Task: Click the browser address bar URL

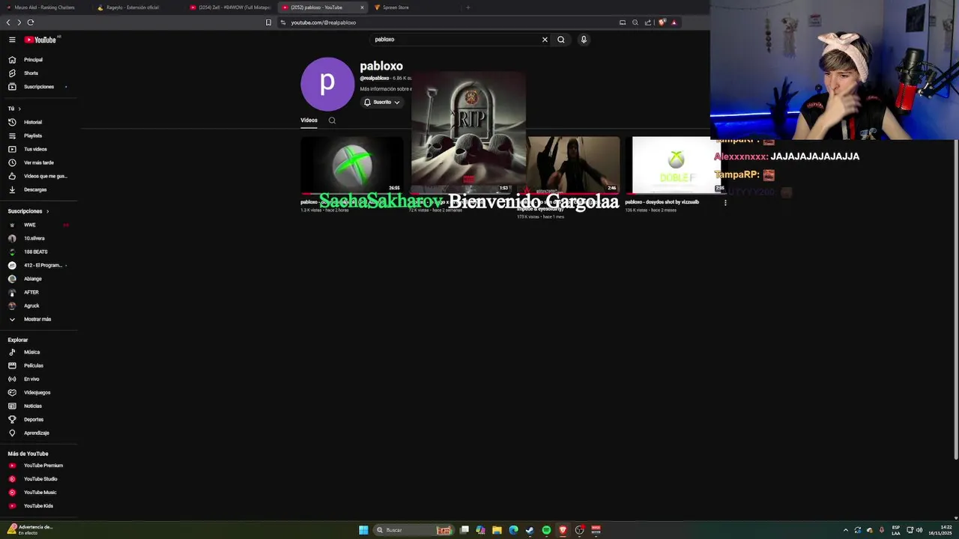Action: 324,22
